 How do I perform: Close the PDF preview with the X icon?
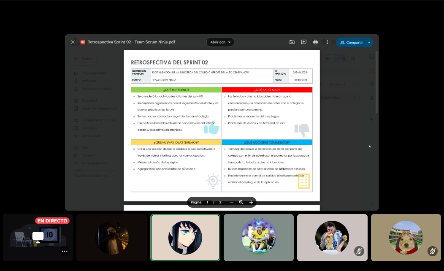click(x=73, y=42)
